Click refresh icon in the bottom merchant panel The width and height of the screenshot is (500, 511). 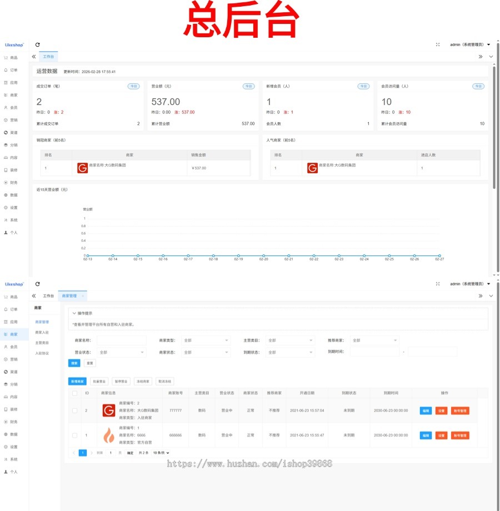click(x=37, y=284)
